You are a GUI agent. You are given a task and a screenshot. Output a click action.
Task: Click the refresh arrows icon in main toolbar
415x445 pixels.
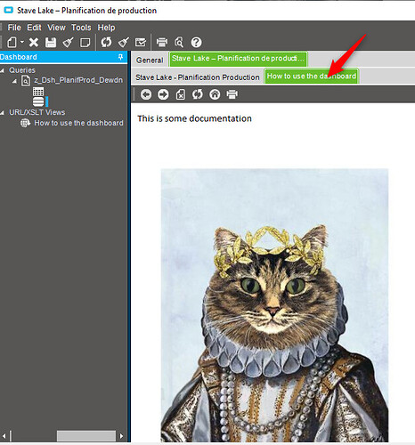coord(106,42)
